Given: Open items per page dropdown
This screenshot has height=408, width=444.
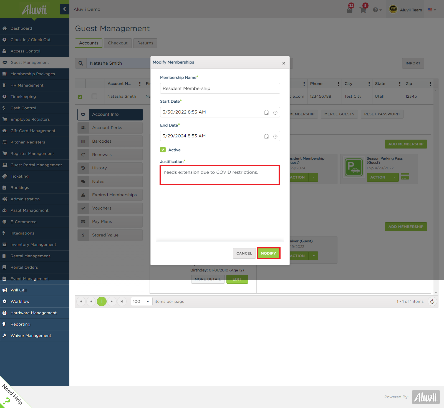Looking at the screenshot, I should (142, 301).
